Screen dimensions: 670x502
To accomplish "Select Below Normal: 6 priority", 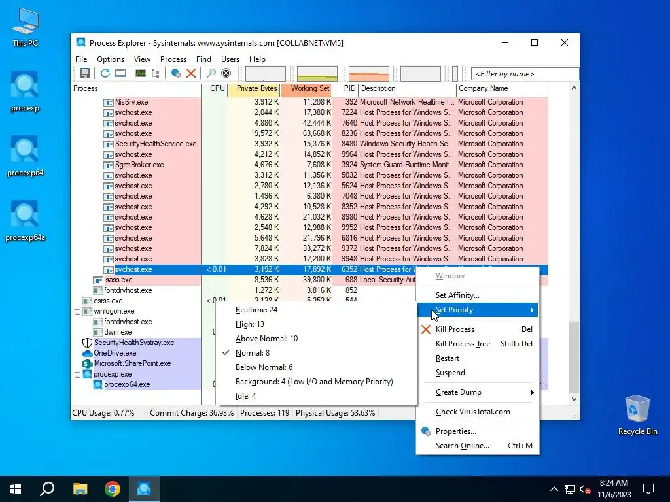I will pos(316,367).
